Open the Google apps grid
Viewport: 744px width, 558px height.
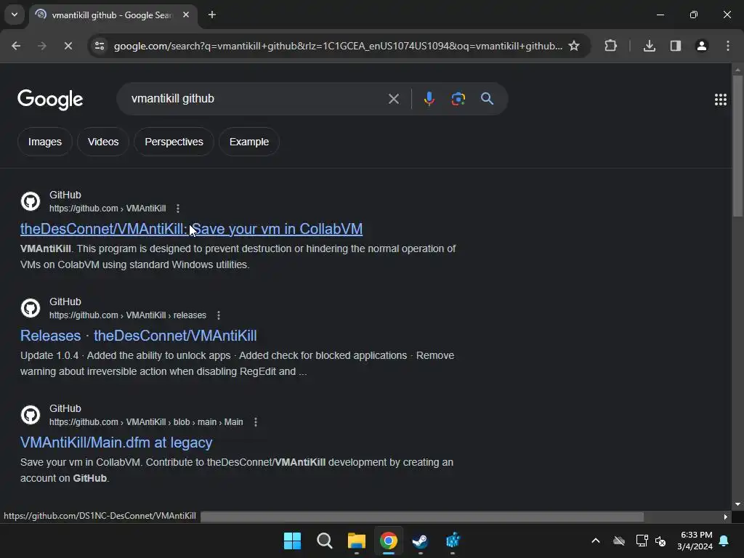[720, 99]
